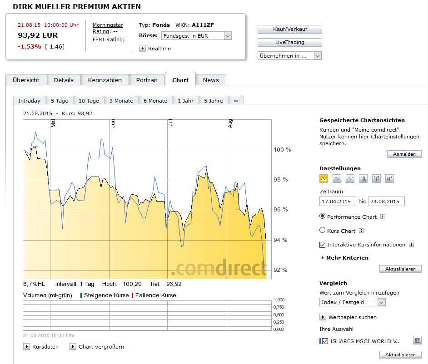Screen dimensions: 428x364
Task: Click the Chart vergrößern arrow icon
Action: (x=73, y=347)
